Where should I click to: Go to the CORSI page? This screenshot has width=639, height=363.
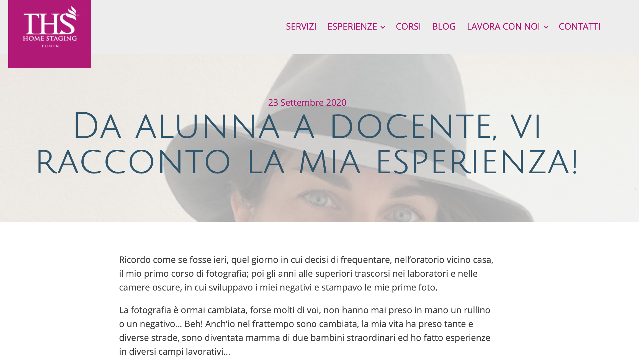click(408, 27)
